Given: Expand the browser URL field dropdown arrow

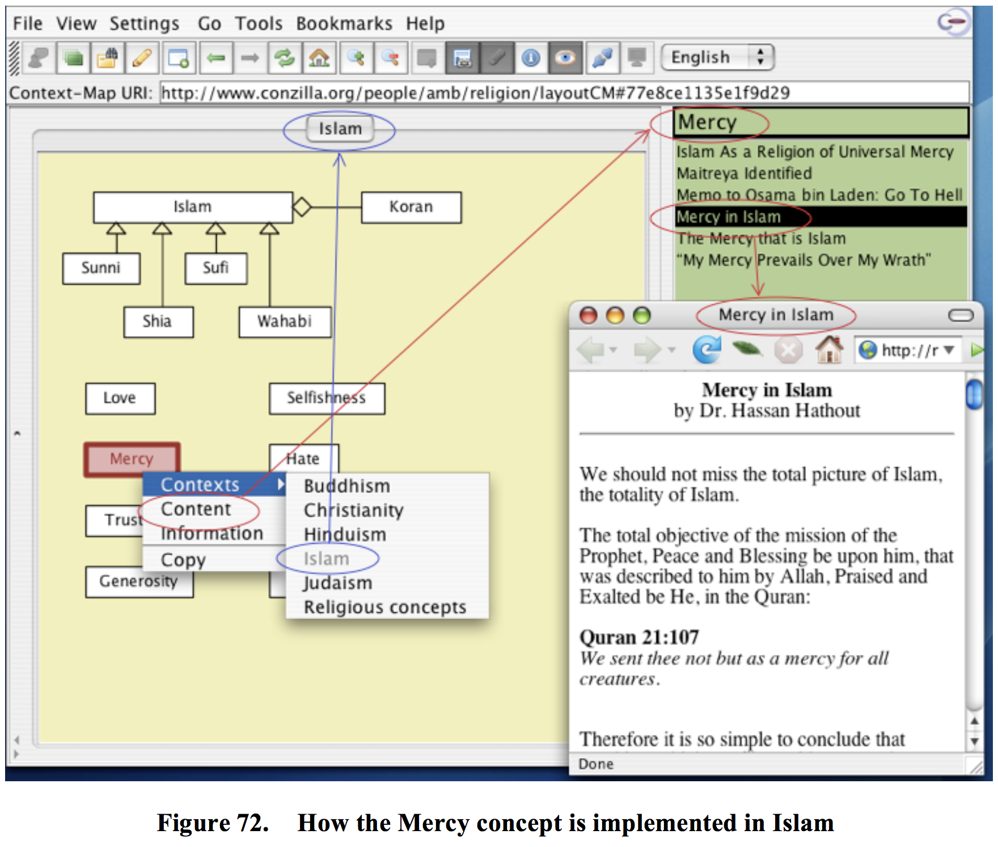Looking at the screenshot, I should click(949, 350).
